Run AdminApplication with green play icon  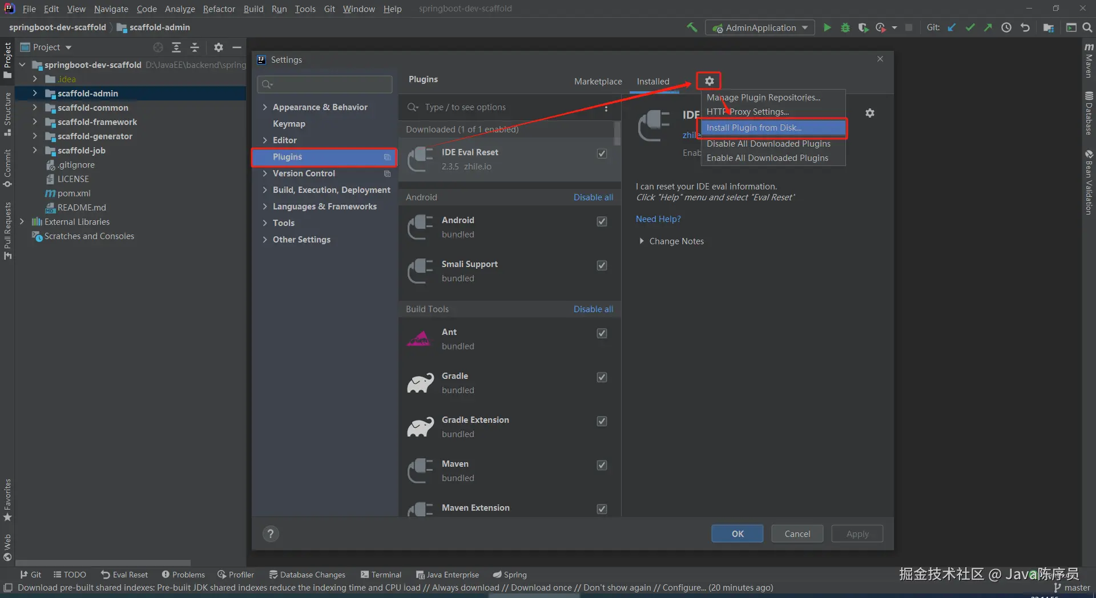(x=827, y=27)
